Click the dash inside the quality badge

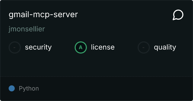[144, 47]
